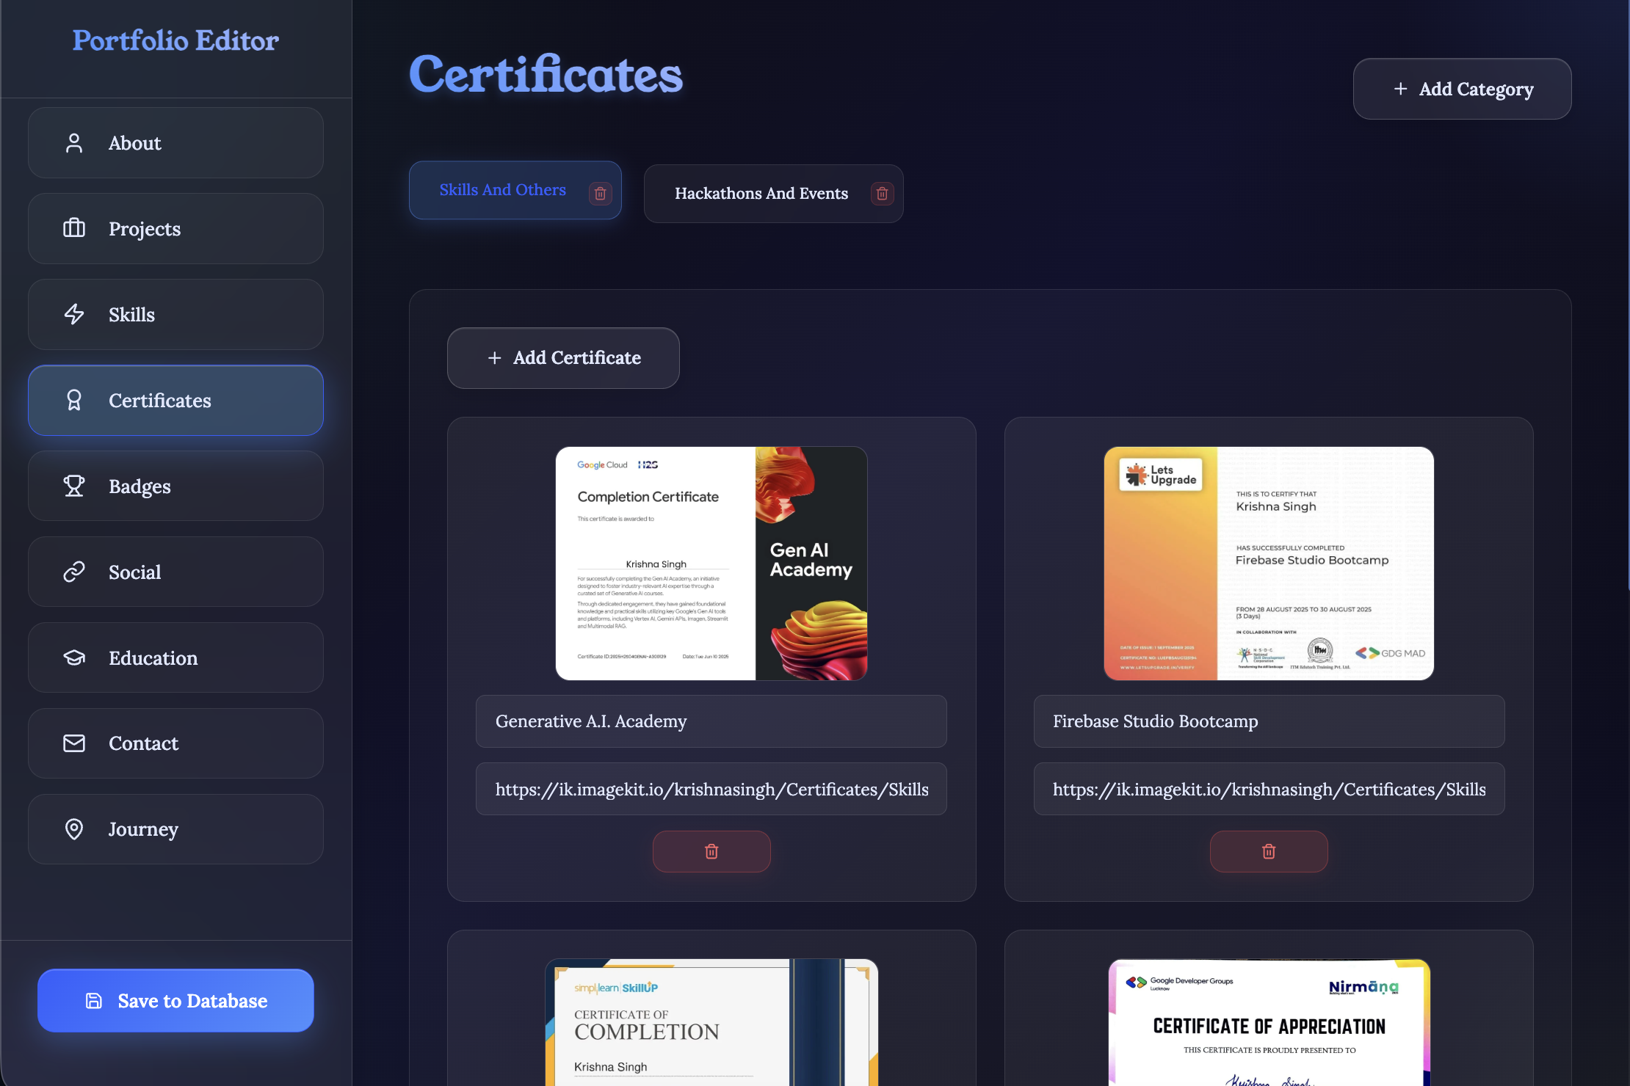Edit the Generative A.I. Academy title field
Viewport: 1630px width, 1086px height.
pyautogui.click(x=711, y=721)
